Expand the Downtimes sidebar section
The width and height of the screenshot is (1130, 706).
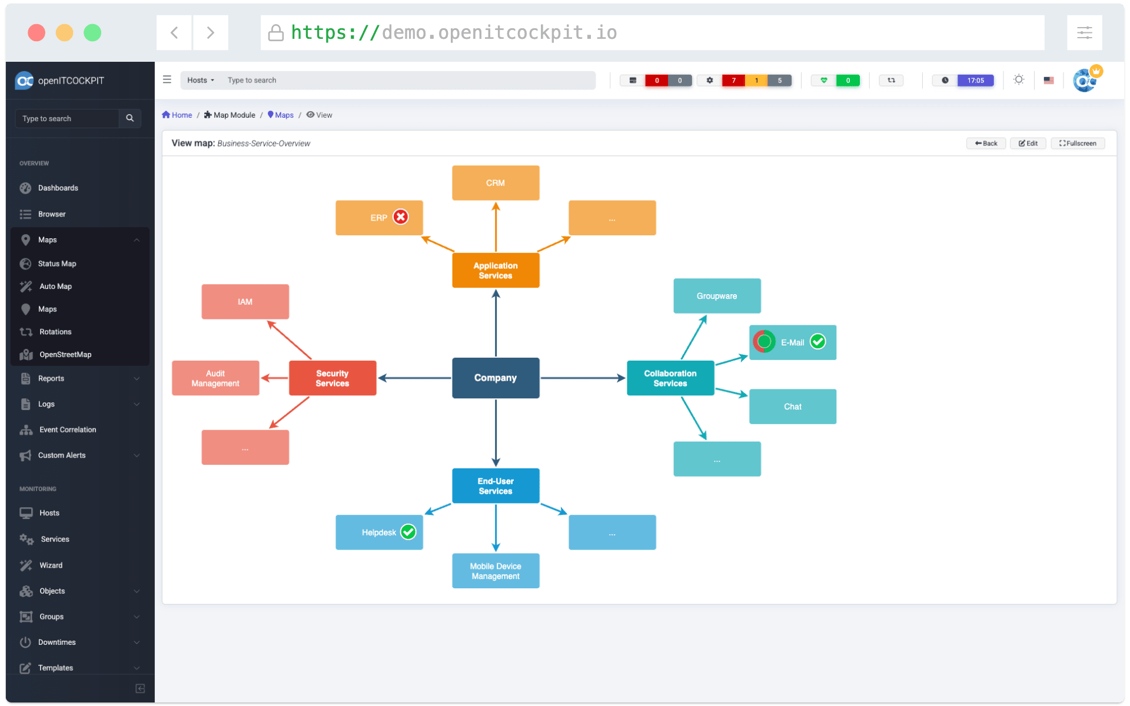point(137,642)
